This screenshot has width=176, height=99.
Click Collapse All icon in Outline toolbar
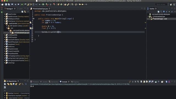pos(158,12)
